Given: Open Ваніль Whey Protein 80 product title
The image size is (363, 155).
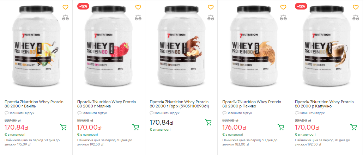Looking at the screenshot, I should [34, 104].
